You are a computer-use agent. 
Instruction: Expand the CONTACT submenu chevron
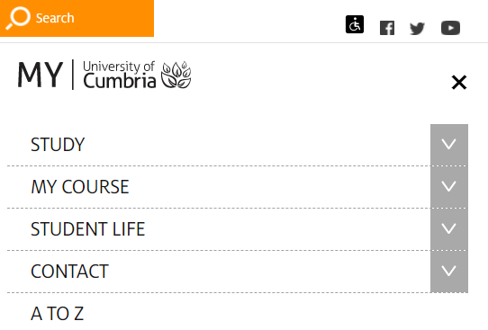tap(449, 272)
